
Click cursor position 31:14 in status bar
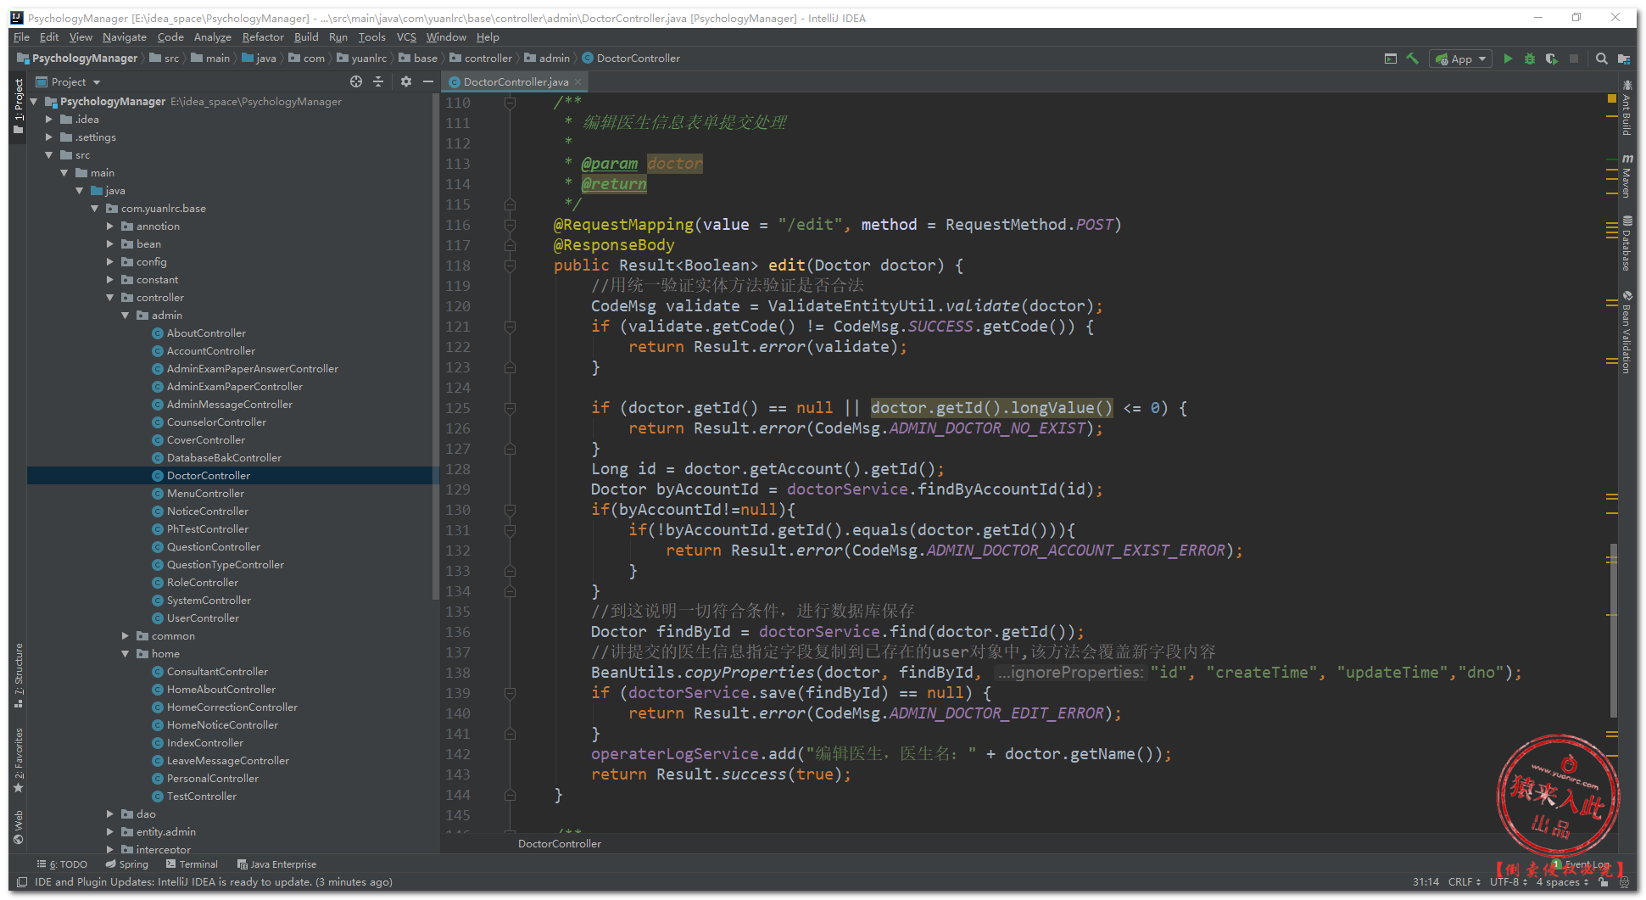pyautogui.click(x=1426, y=882)
